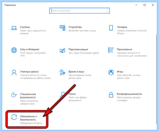Open the Приложения list icon
The height and width of the screenshot is (132, 159).
pyautogui.click(x=111, y=50)
